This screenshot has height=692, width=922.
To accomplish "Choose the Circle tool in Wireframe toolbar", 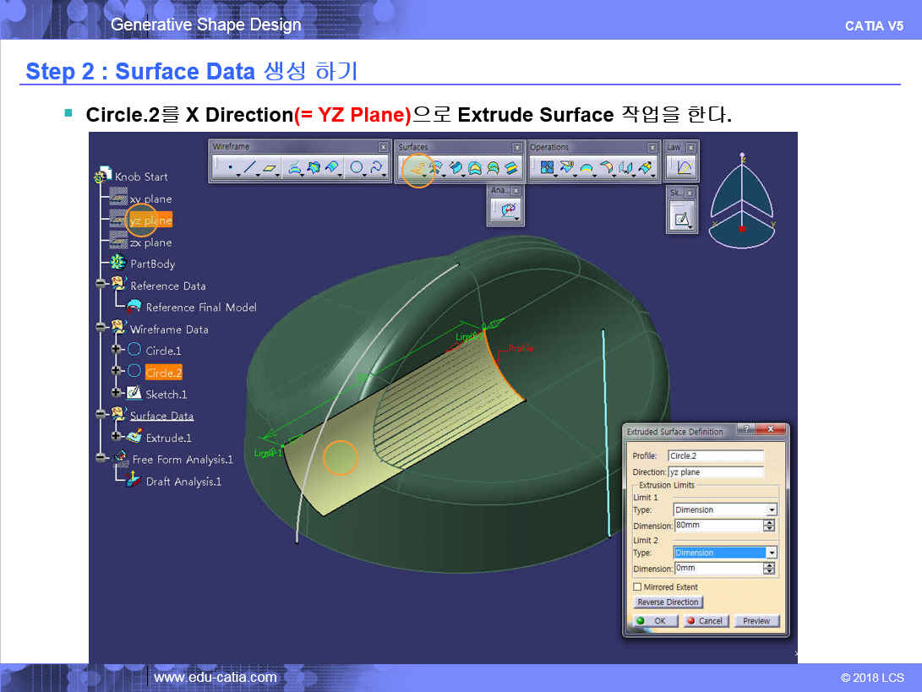I will tap(356, 168).
